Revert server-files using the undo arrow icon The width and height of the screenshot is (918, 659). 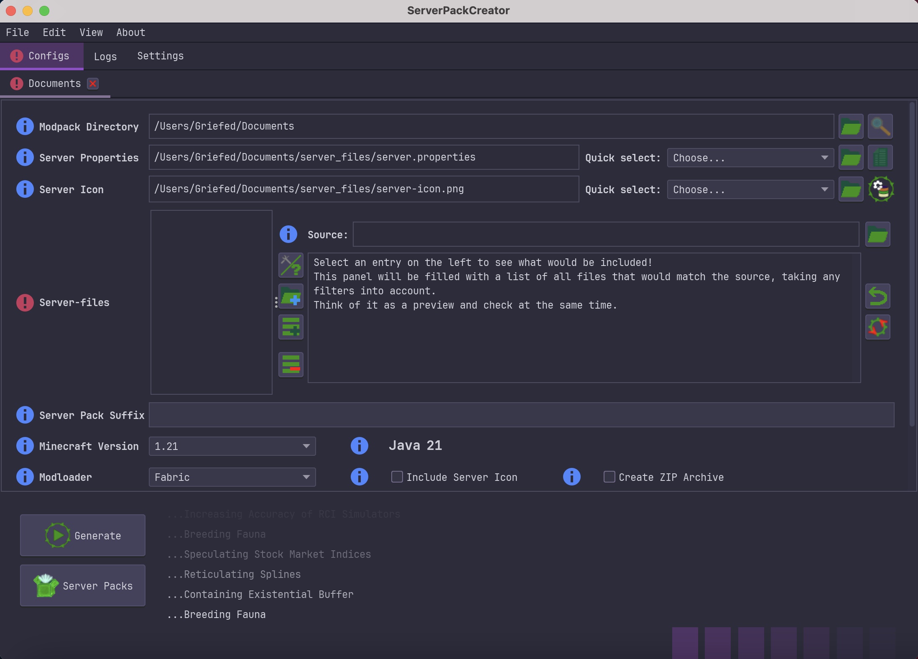coord(878,296)
